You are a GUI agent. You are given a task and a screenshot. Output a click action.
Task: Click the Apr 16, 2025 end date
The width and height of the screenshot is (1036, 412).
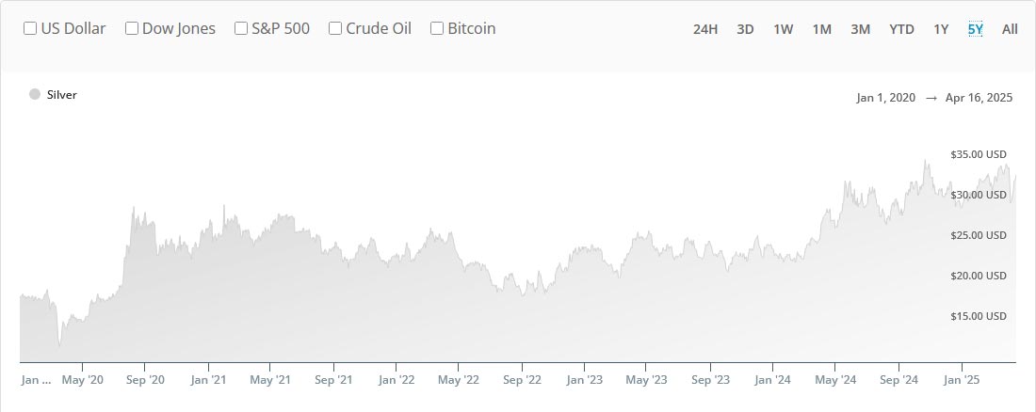click(979, 98)
